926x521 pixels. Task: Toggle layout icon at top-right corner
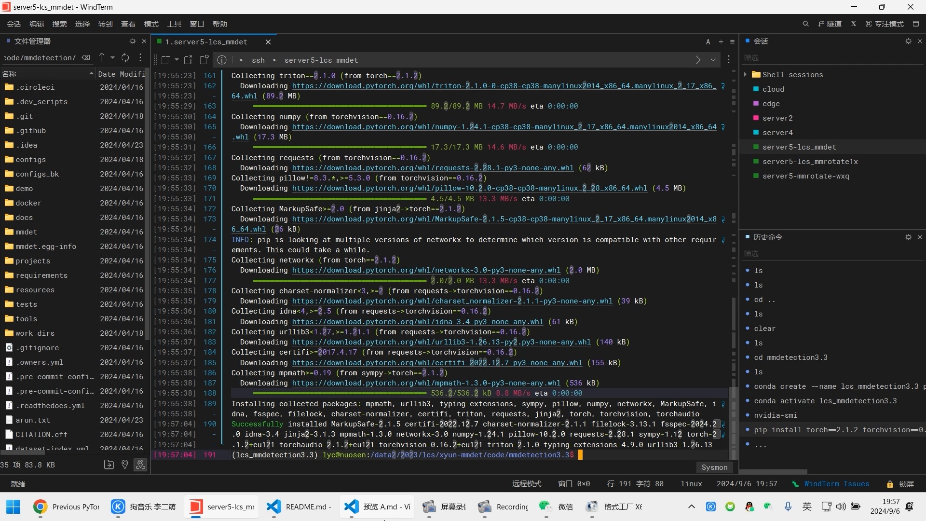916,24
